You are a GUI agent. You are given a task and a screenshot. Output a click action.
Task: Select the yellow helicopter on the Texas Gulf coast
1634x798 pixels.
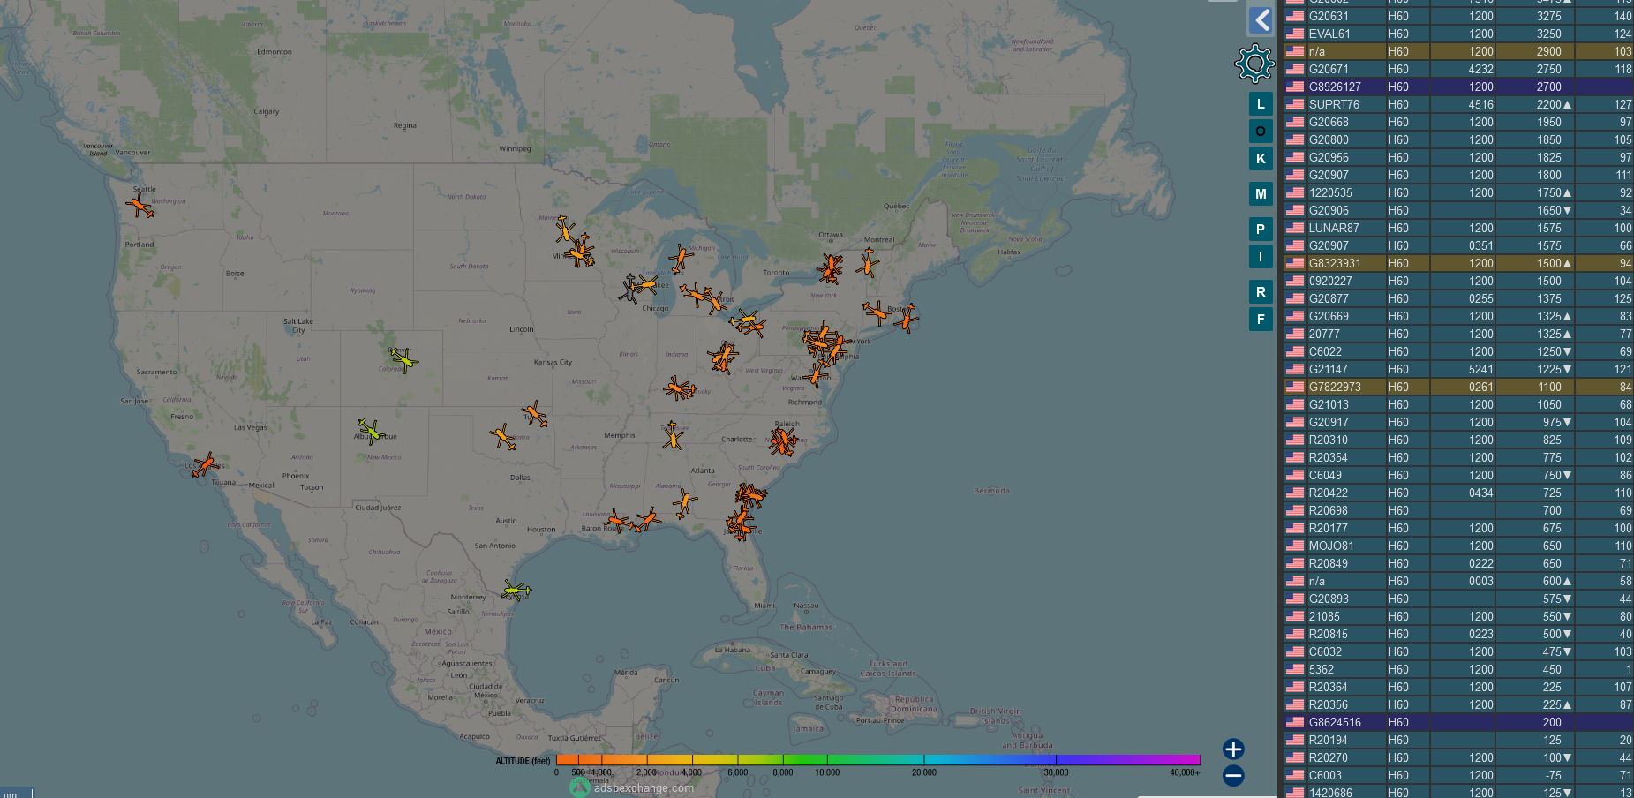[x=516, y=591]
